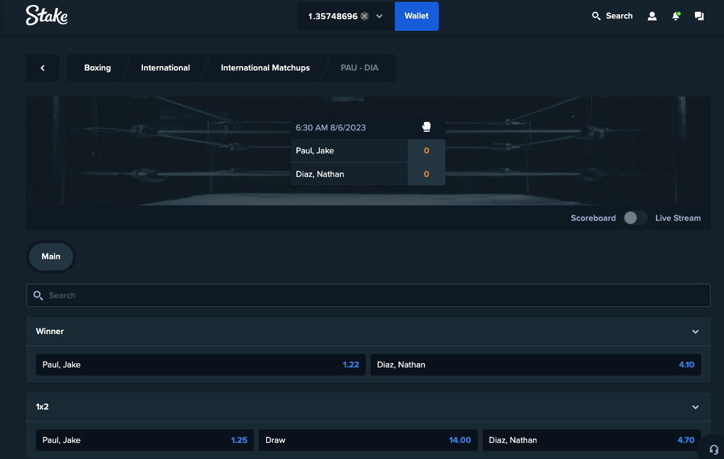Bet on Diaz, Nathan at 4.10
Screen dimensions: 724x459
[536, 365]
